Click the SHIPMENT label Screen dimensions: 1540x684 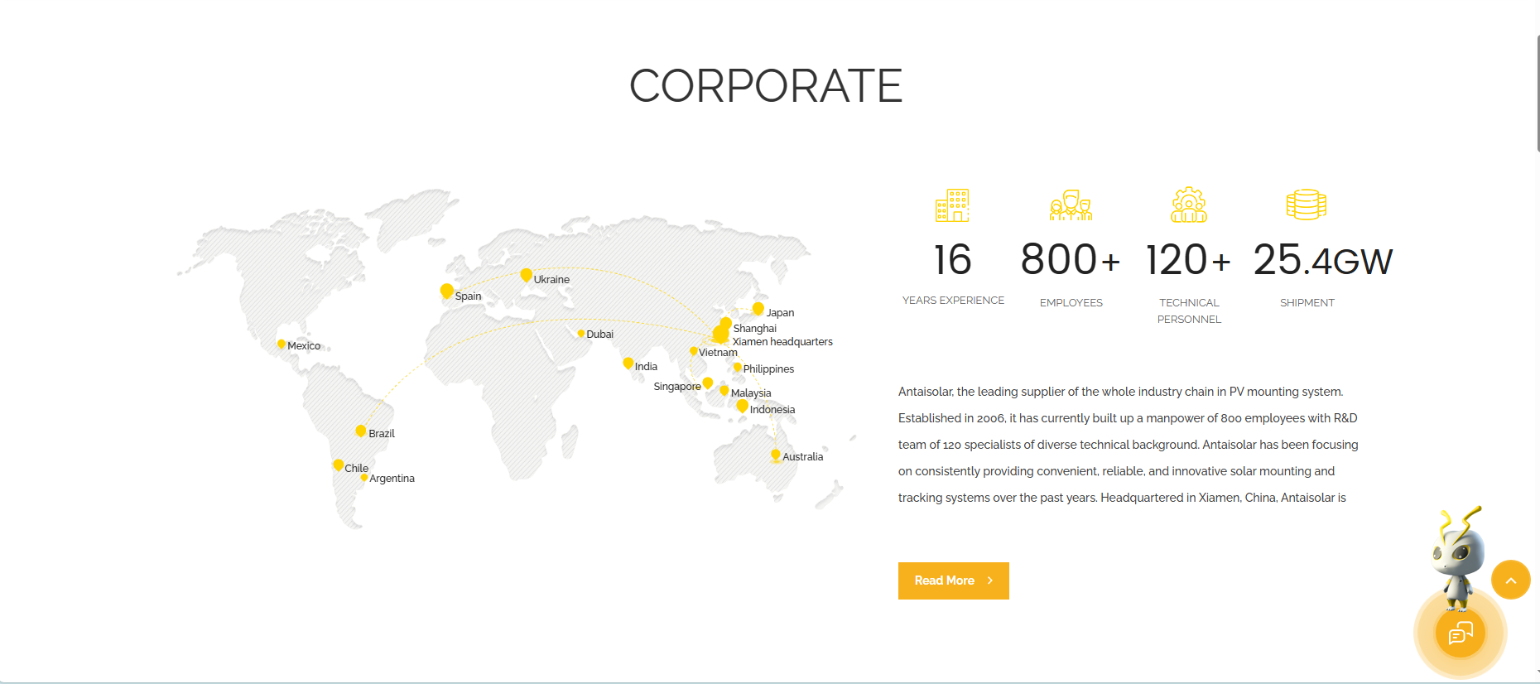coord(1307,303)
